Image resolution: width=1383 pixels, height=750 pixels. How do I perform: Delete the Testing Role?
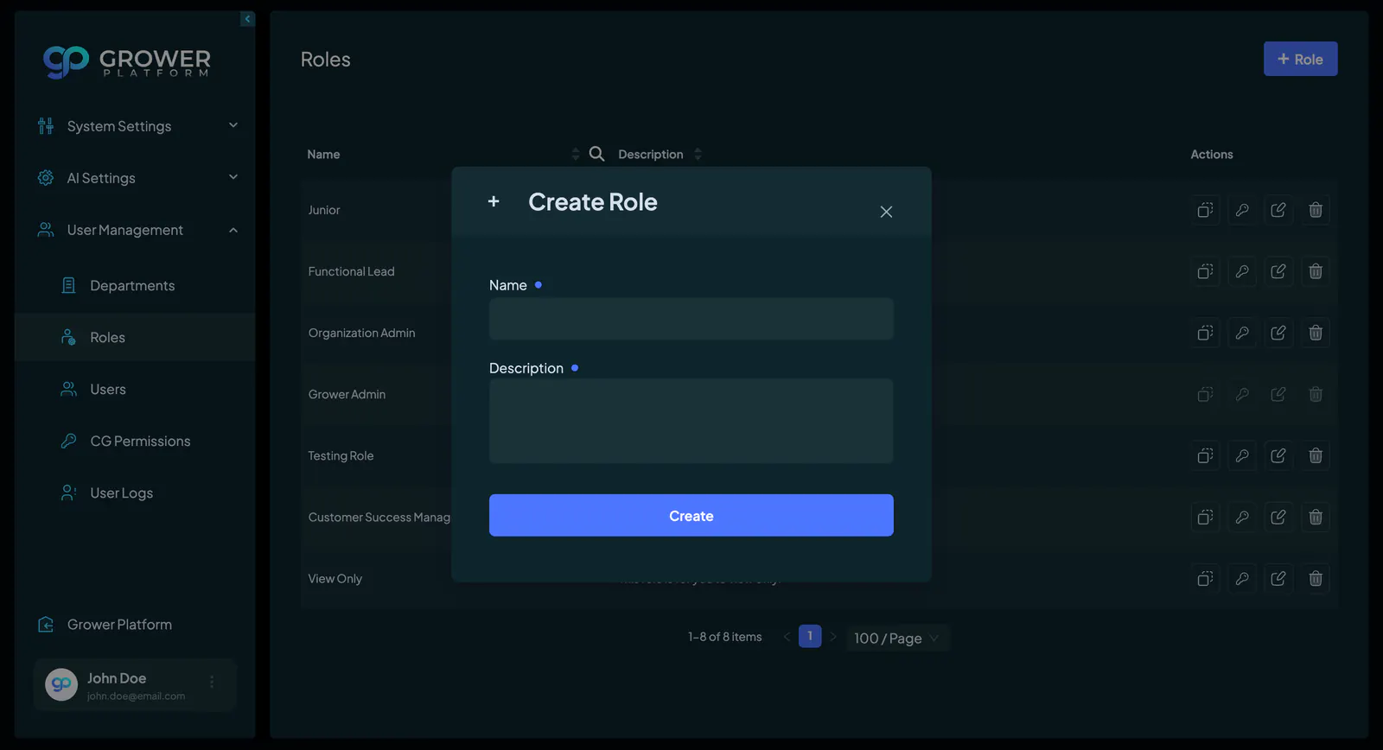[x=1316, y=455]
